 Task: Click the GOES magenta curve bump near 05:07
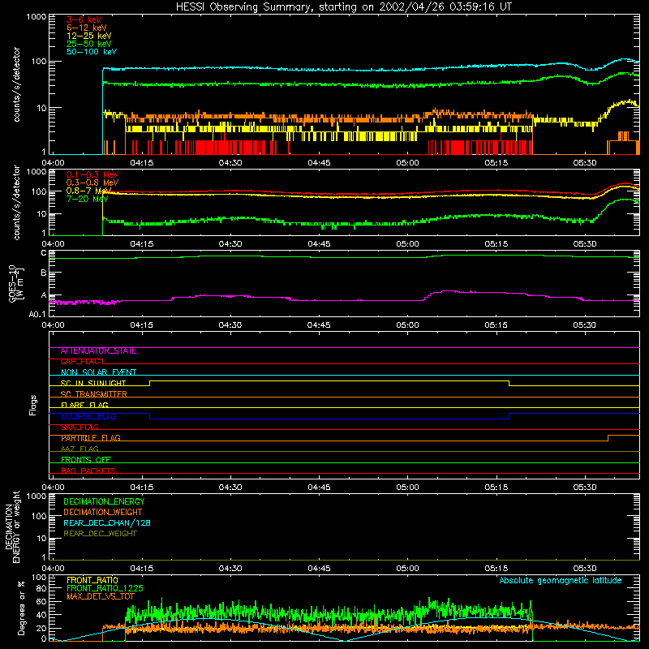[449, 291]
